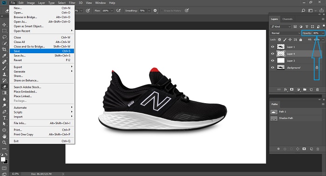Hide Layer 3 visibility eye

[272, 61]
